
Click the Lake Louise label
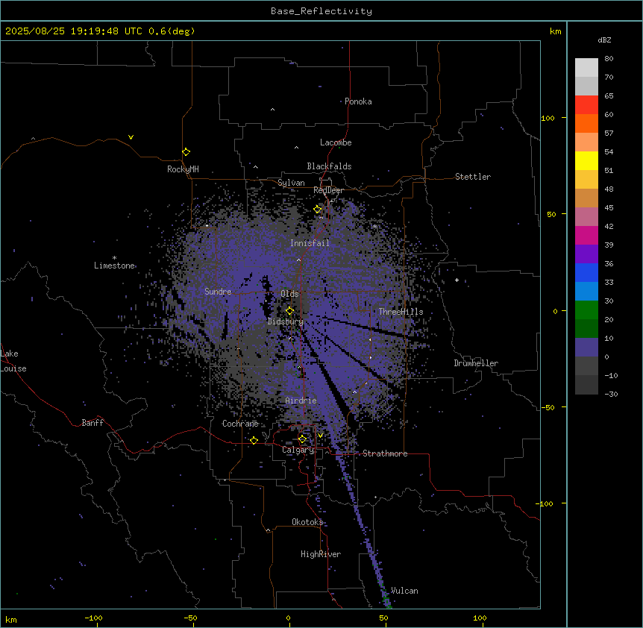click(x=13, y=361)
